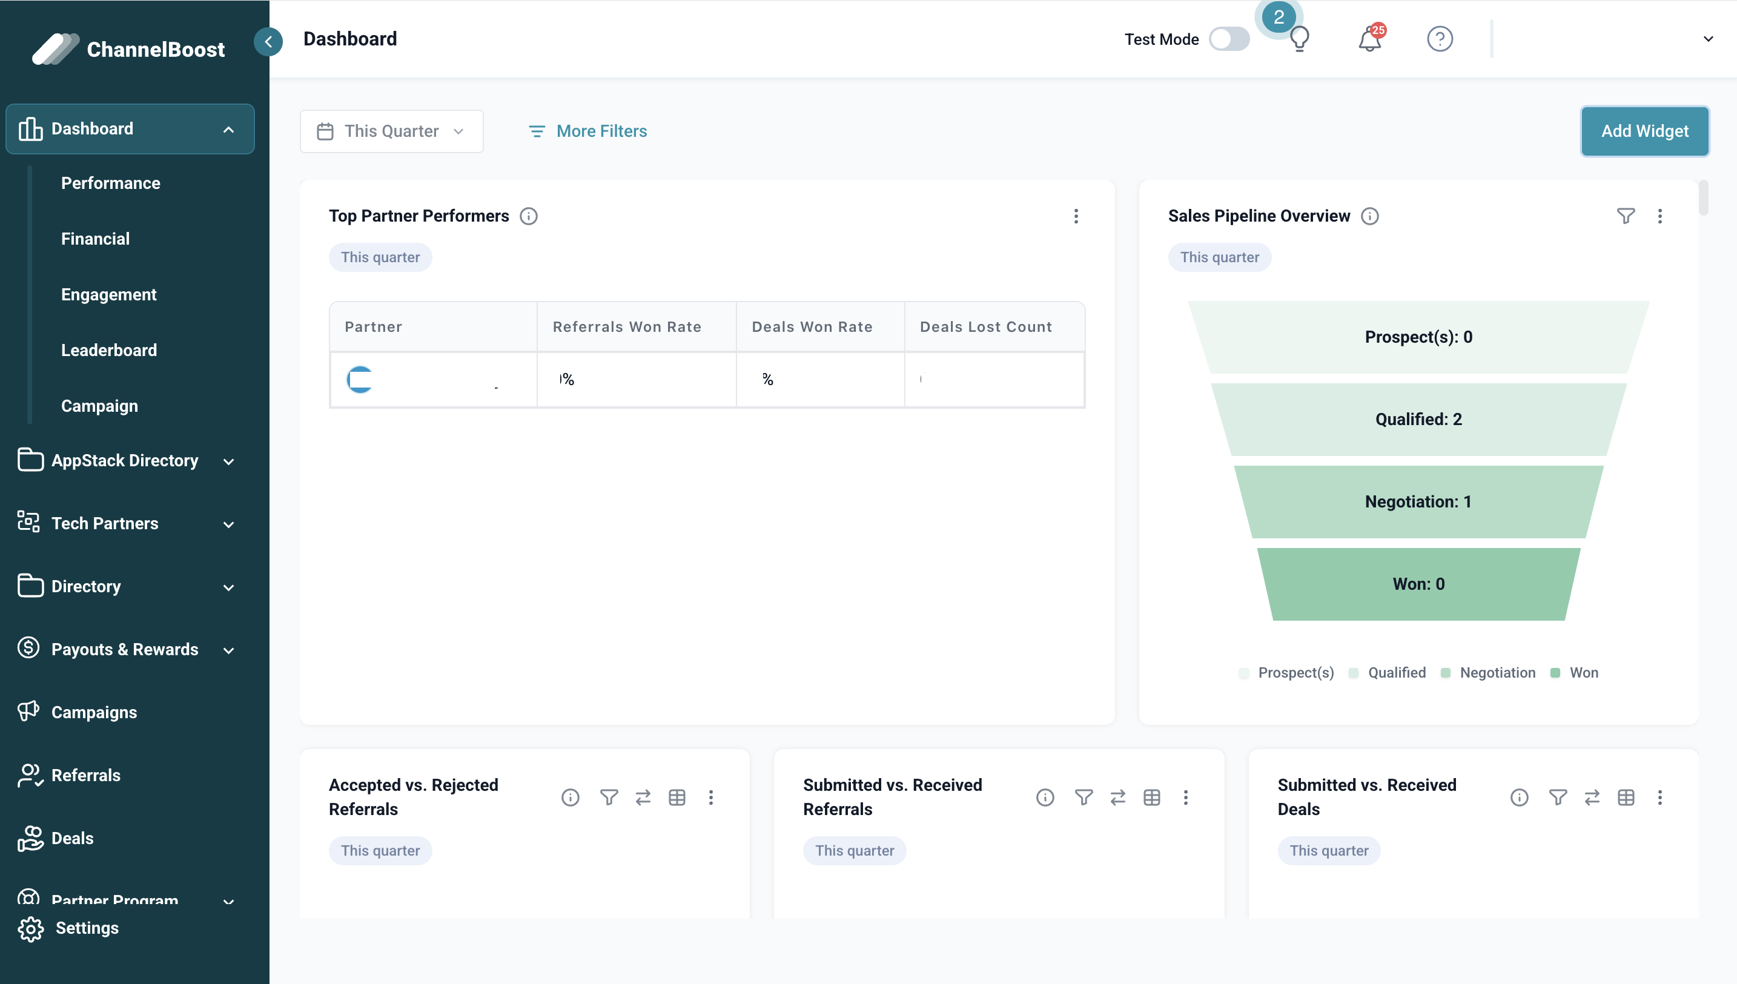Open Sales Pipeline Overview filter icon
1737x984 pixels.
point(1626,216)
